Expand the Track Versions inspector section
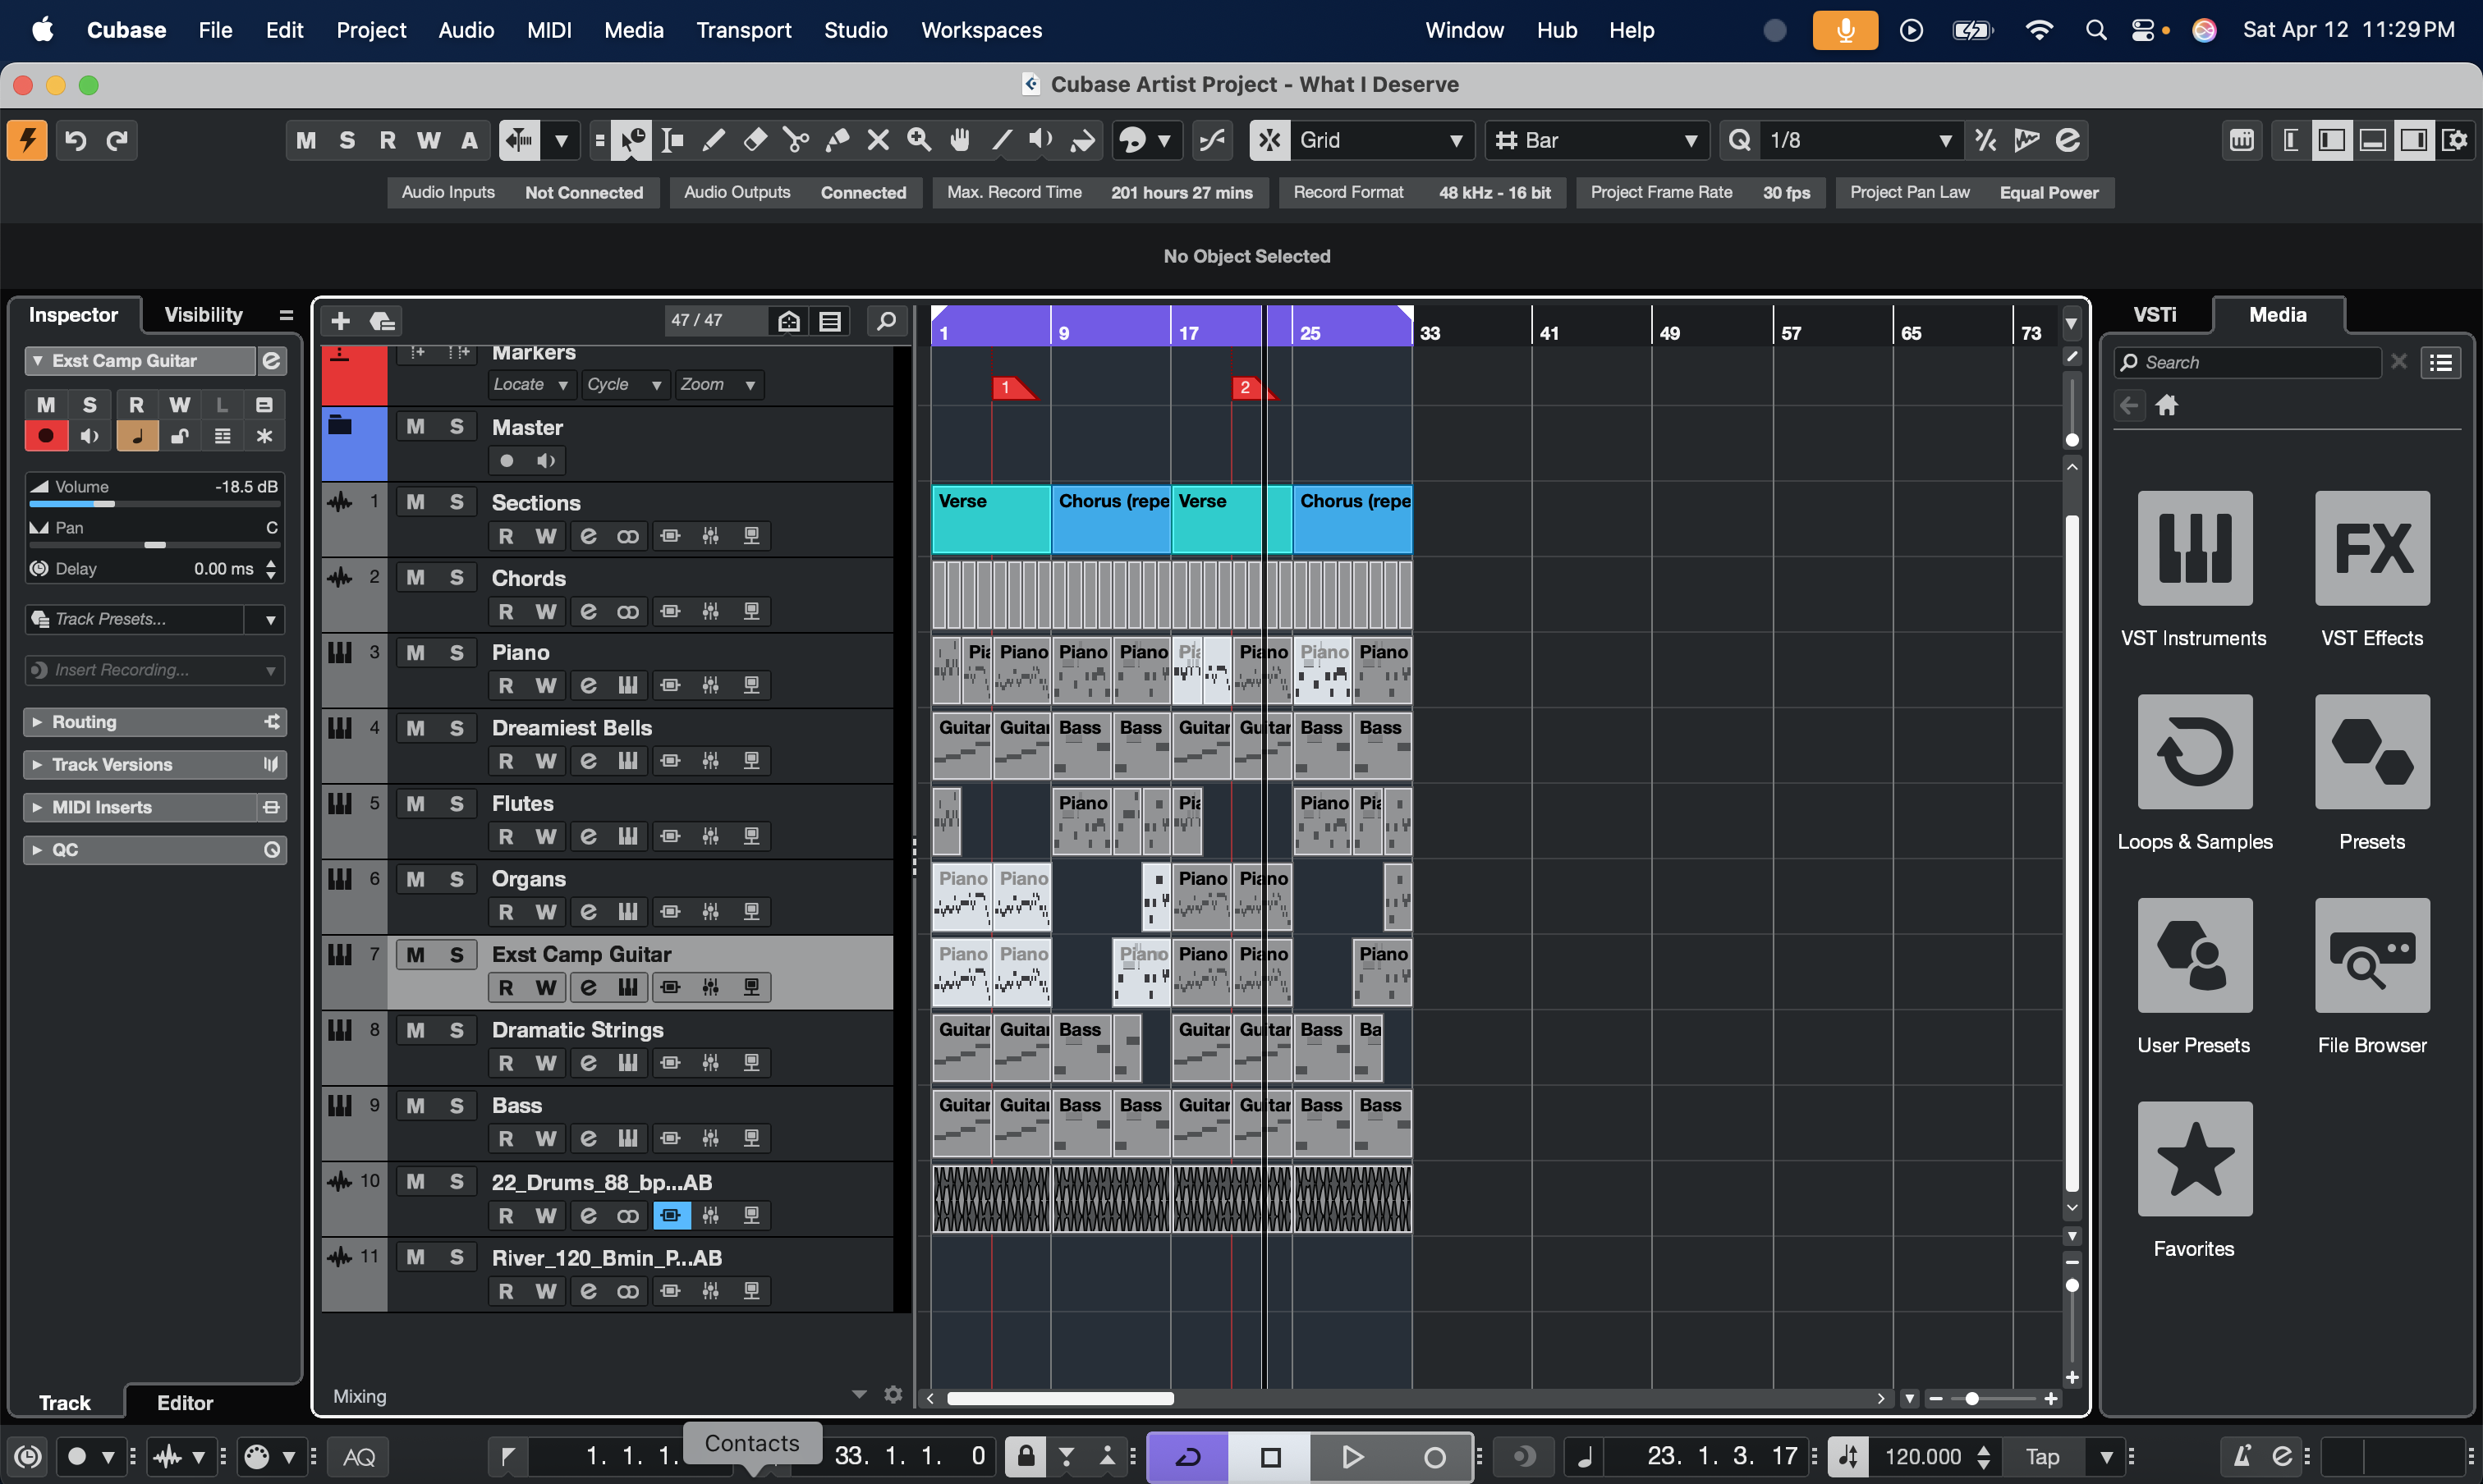The image size is (2483, 1484). point(155,765)
